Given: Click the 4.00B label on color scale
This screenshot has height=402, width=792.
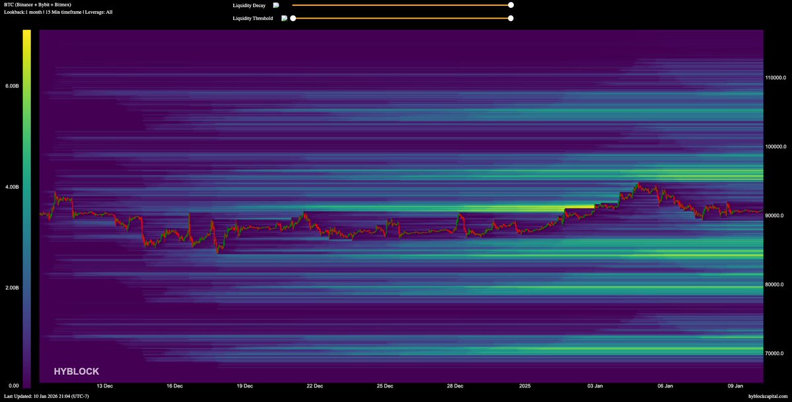Looking at the screenshot, I should 13,187.
